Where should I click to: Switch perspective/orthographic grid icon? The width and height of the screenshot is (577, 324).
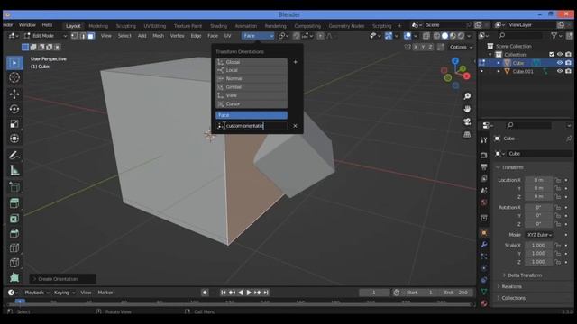(467, 134)
